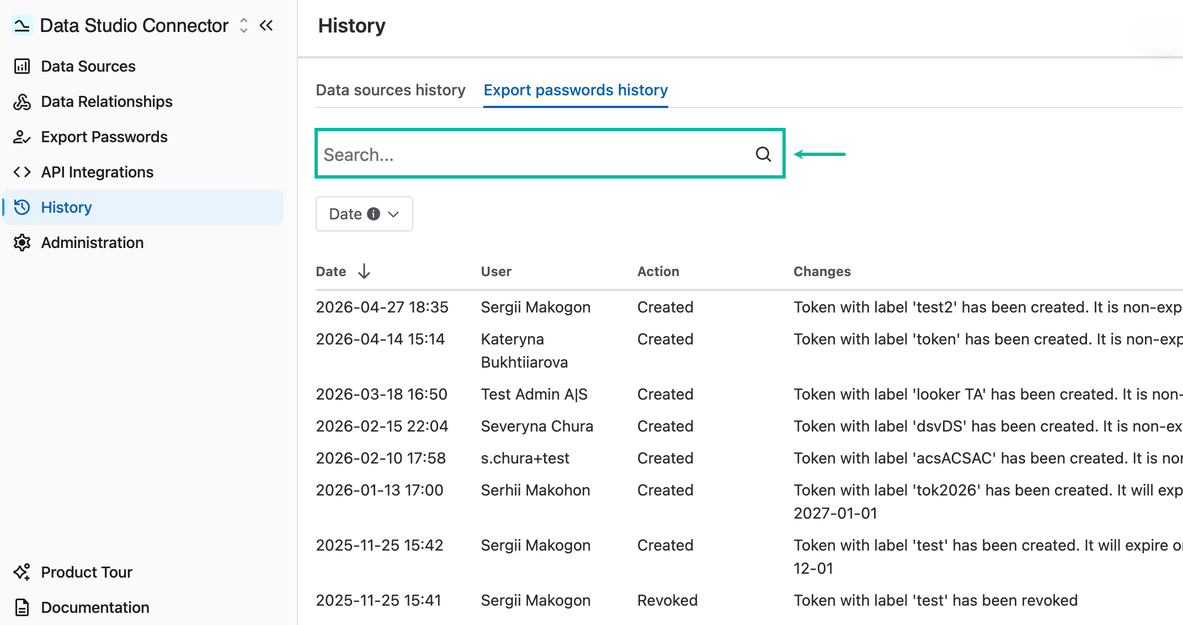Screen dimensions: 1183x625
Task: Open Administration settings page
Action: [x=93, y=243]
